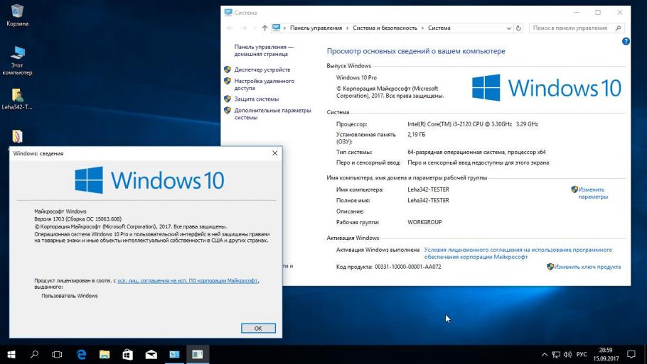Screen dimensions: 647x364
Task: Select Панель управления breadcrumb
Action: click(316, 28)
